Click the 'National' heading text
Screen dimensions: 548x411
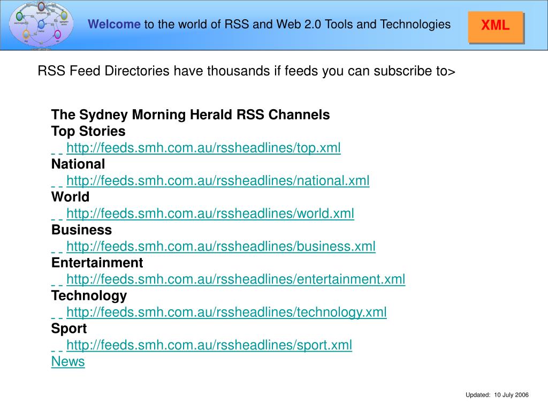(78, 164)
